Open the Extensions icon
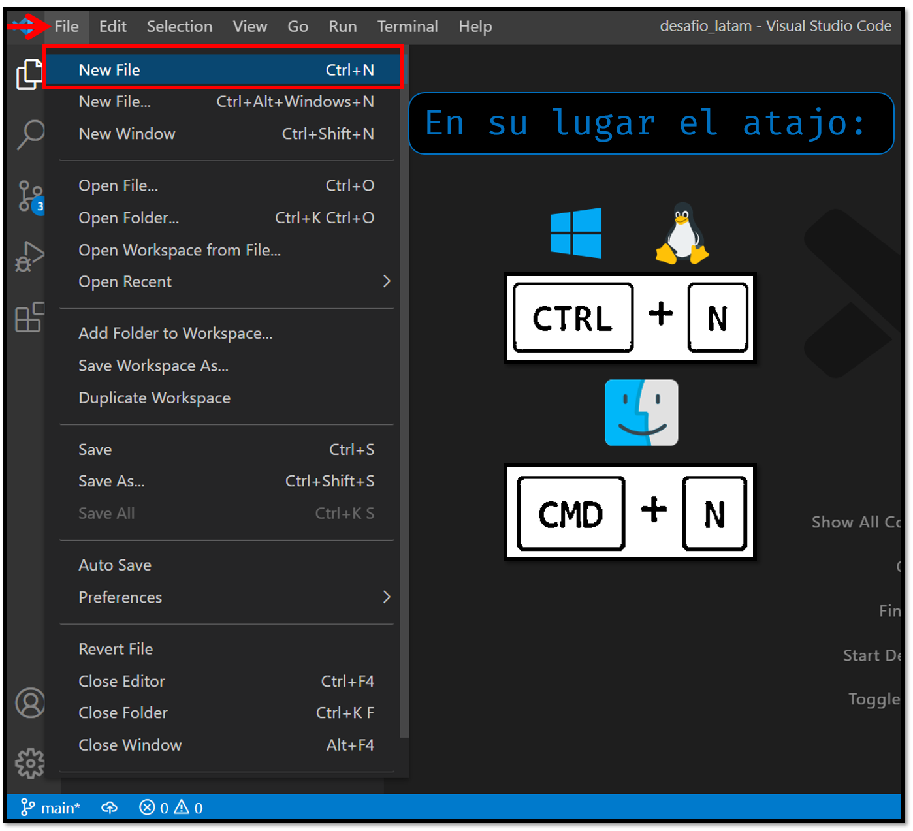Image resolution: width=913 pixels, height=831 pixels. (x=29, y=317)
